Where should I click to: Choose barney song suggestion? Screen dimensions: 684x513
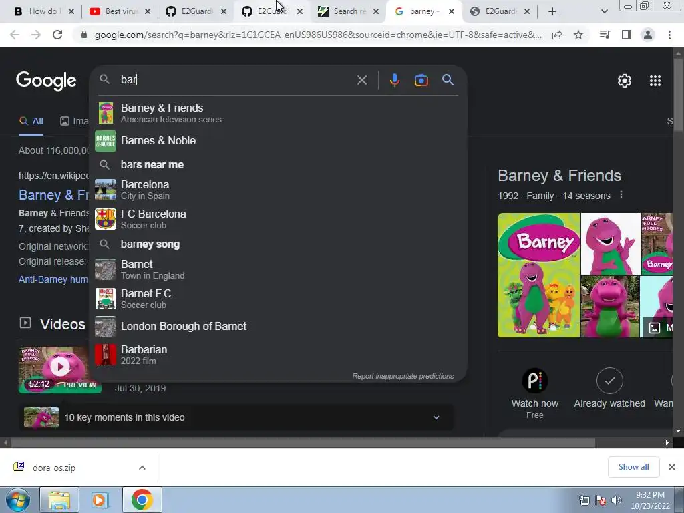(x=278, y=244)
